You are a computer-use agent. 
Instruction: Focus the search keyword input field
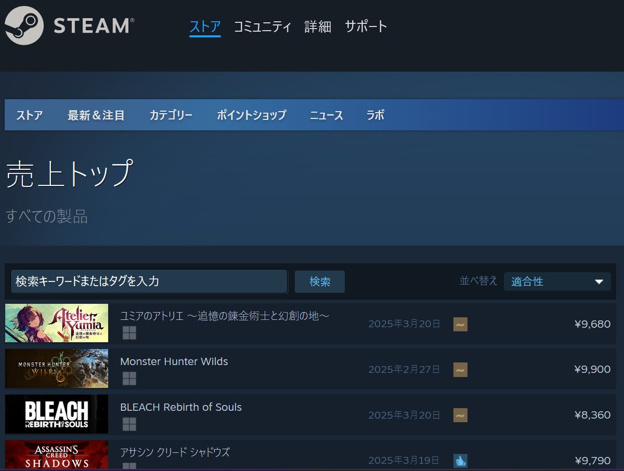pos(149,281)
